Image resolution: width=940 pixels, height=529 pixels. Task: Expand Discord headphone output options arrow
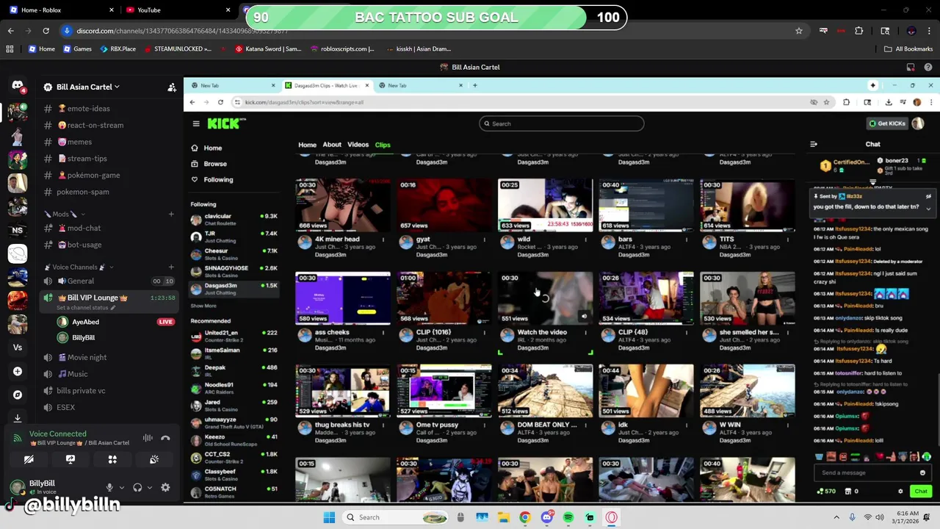(149, 487)
